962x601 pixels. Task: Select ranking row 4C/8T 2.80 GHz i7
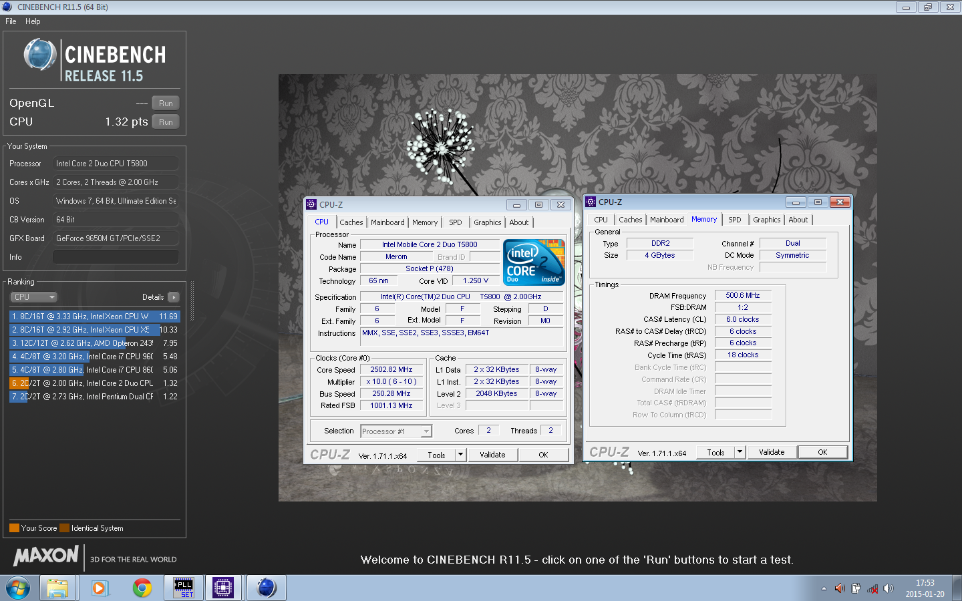(x=95, y=370)
